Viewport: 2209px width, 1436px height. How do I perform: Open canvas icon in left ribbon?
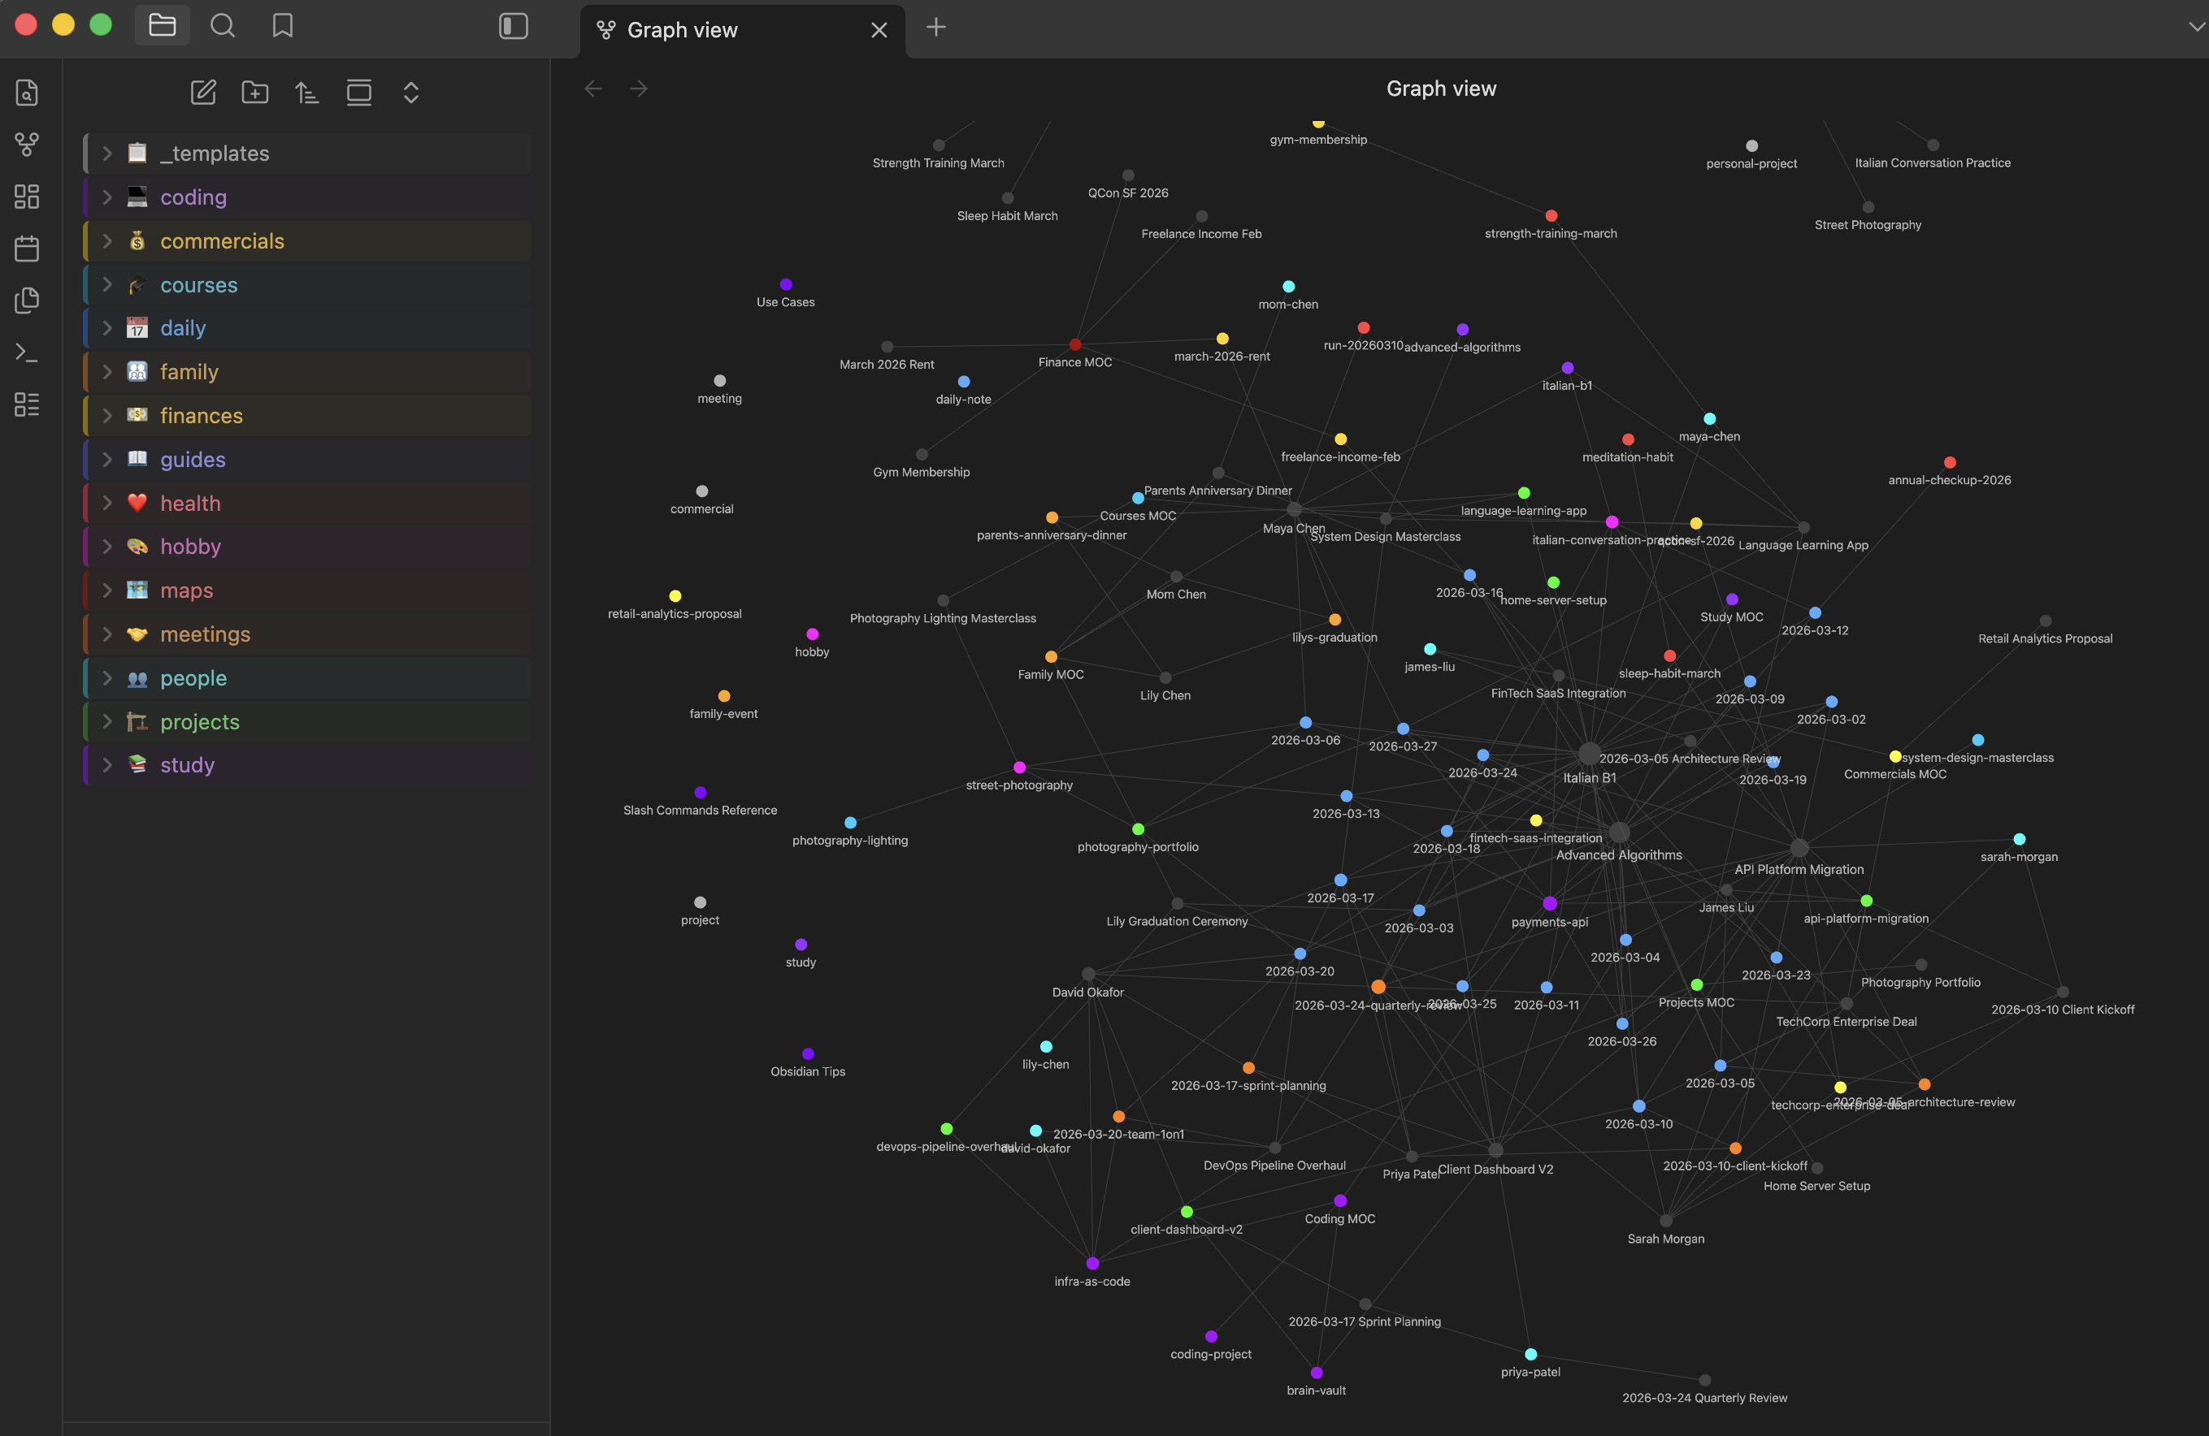click(x=27, y=197)
